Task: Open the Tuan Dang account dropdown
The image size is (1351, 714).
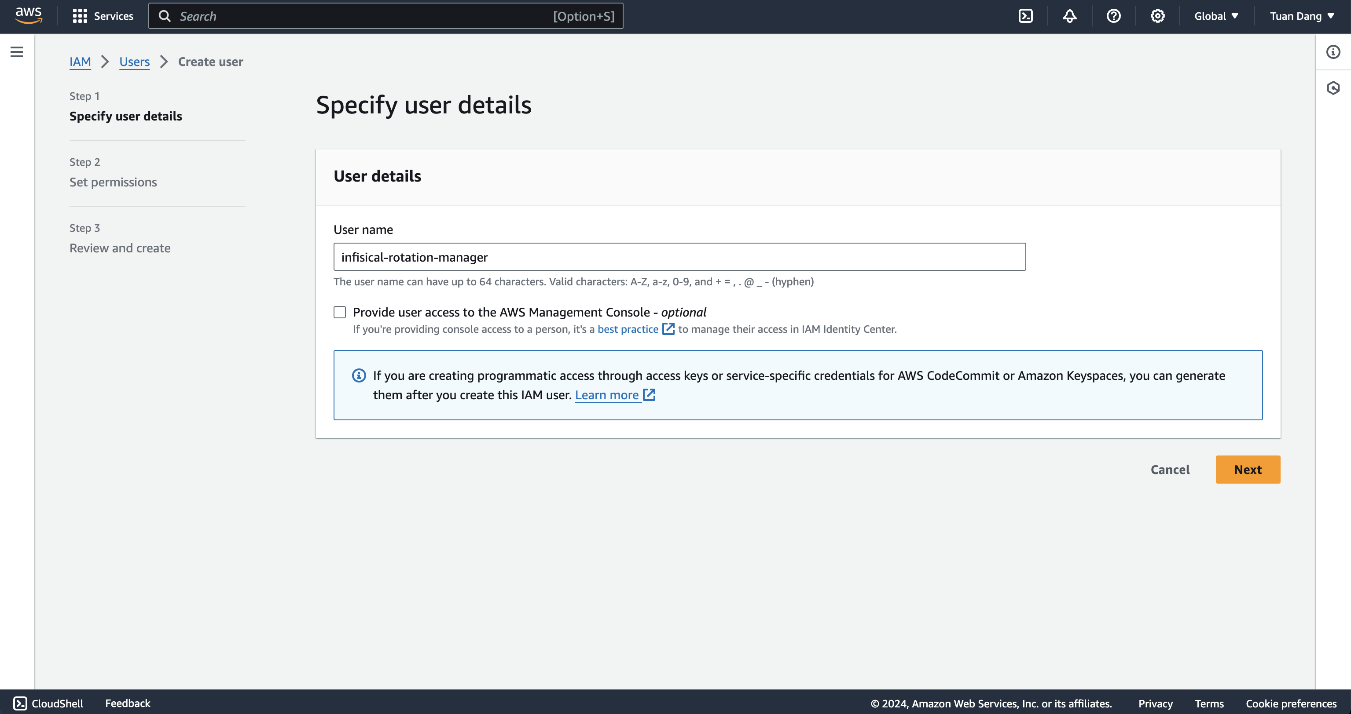Action: click(x=1302, y=16)
